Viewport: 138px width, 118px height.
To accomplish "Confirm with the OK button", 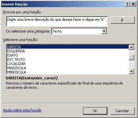I will 95,111.
